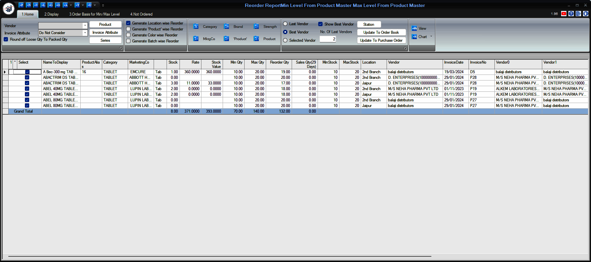This screenshot has height=262, width=591.
Task: Click the 'T' quick access toolbar icon
Action: pos(77,5)
